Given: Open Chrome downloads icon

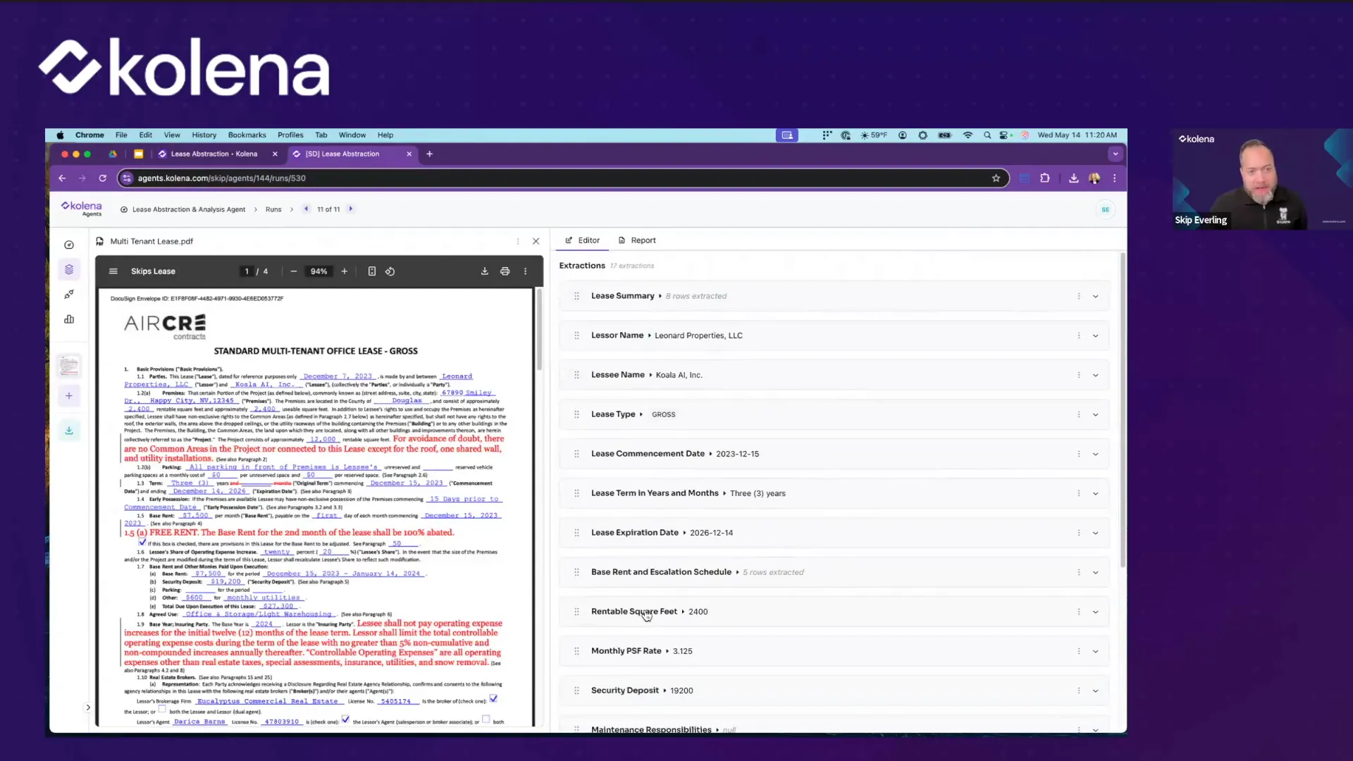Looking at the screenshot, I should tap(1074, 178).
